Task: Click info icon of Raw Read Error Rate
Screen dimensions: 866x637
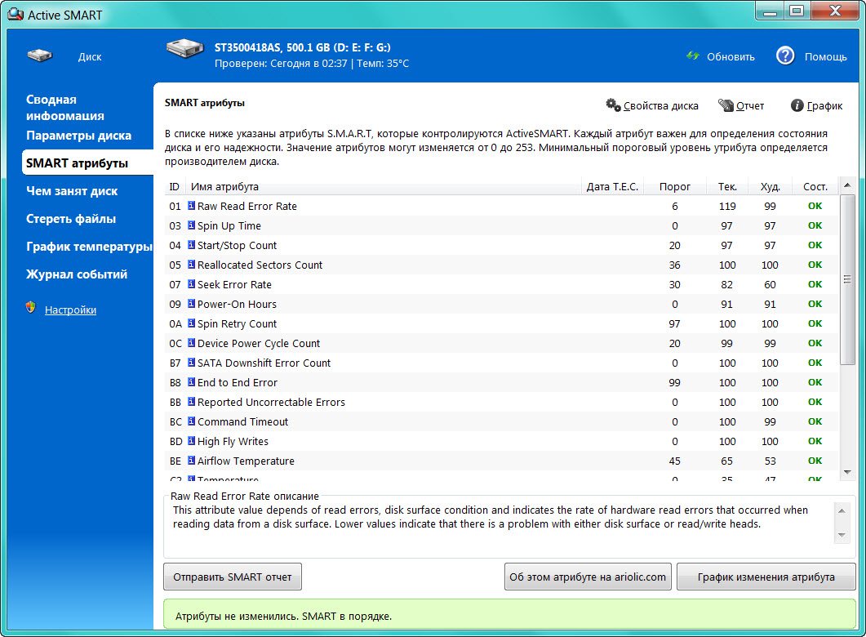Action: (x=191, y=206)
